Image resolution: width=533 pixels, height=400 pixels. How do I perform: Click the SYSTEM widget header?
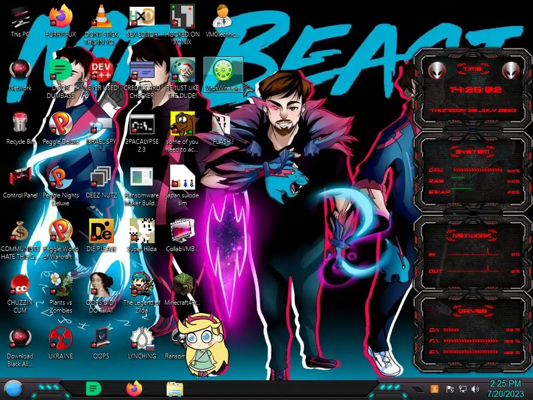[x=473, y=152]
